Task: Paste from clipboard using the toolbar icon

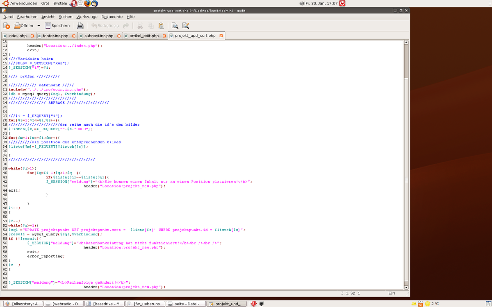Action: coord(161,25)
